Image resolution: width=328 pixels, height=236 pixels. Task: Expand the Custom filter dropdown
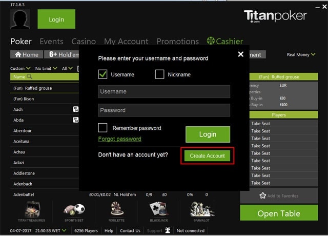point(20,68)
